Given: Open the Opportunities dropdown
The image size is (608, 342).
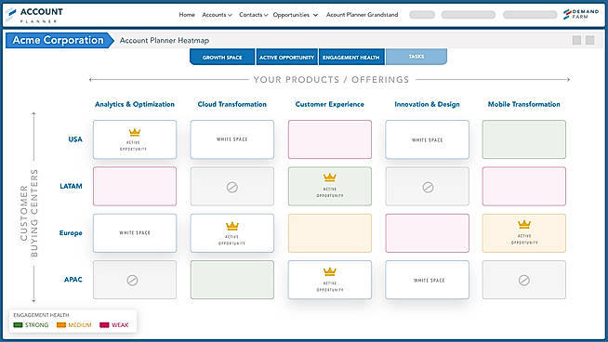Looking at the screenshot, I should 295,15.
